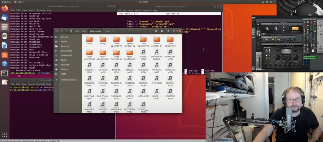
Task: Click the network icon in the top bar
Action: click(263, 2)
